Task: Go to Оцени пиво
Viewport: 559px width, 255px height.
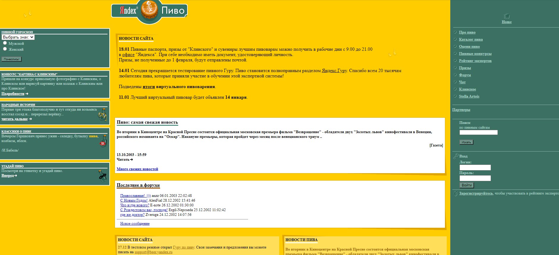Action: point(469,47)
